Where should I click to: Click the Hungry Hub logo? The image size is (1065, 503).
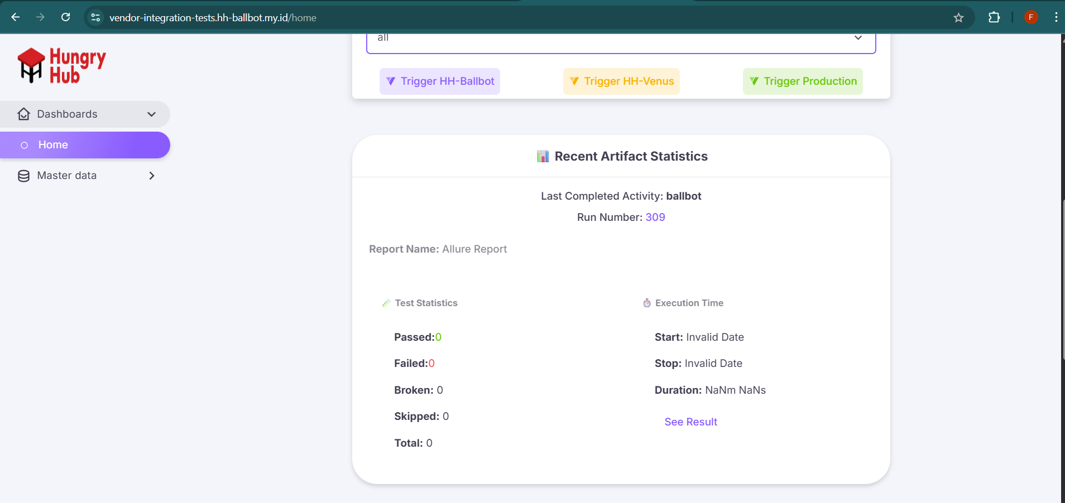[61, 66]
